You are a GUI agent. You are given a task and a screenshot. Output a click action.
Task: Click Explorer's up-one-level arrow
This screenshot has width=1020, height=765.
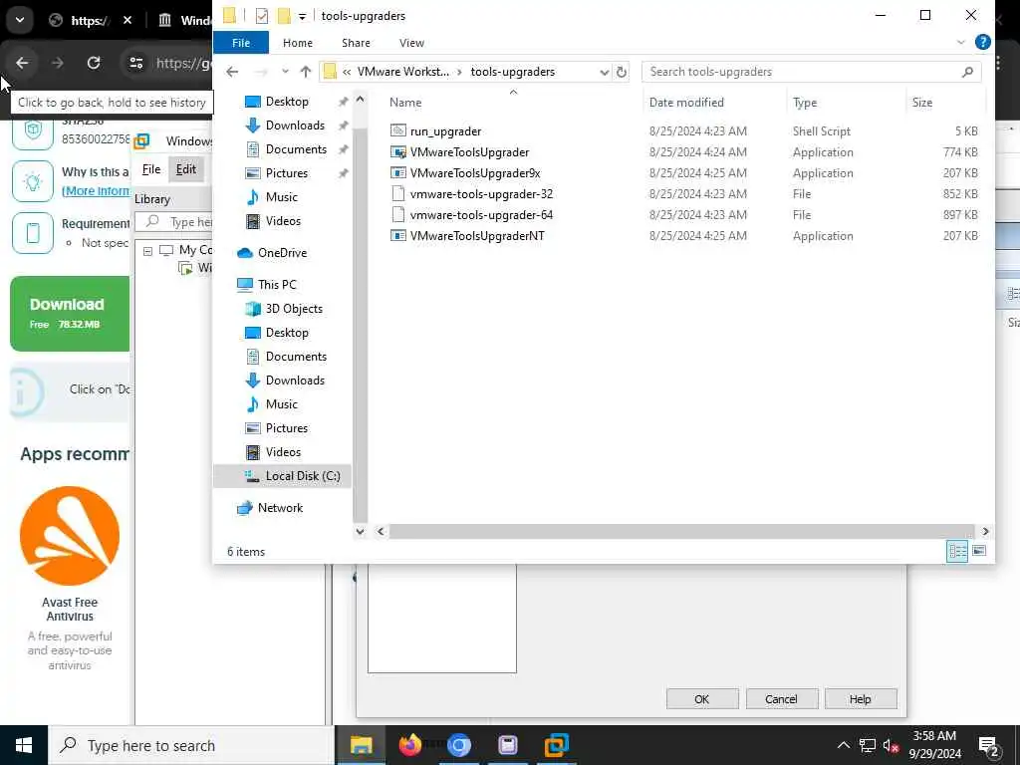[x=306, y=72]
